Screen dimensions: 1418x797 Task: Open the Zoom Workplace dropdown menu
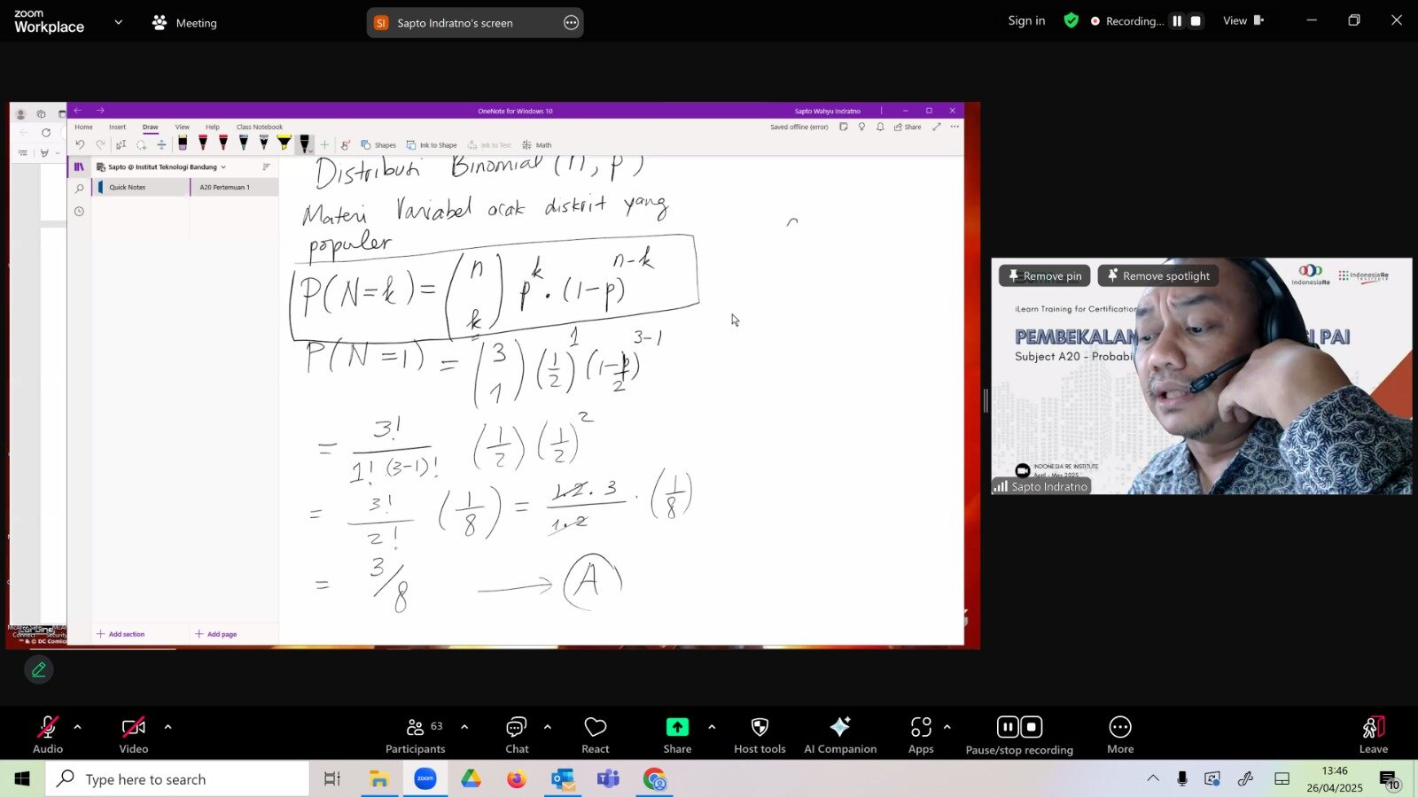click(x=119, y=22)
